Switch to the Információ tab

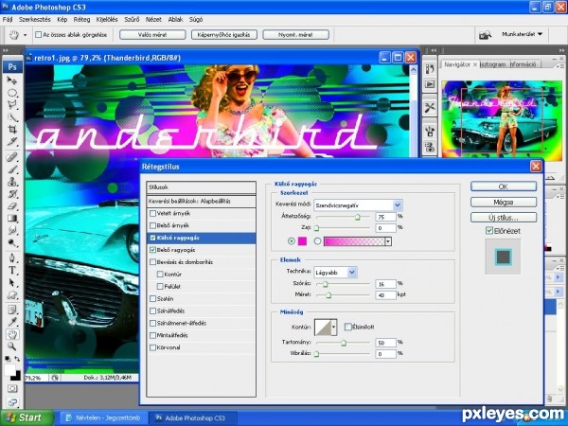[x=524, y=64]
